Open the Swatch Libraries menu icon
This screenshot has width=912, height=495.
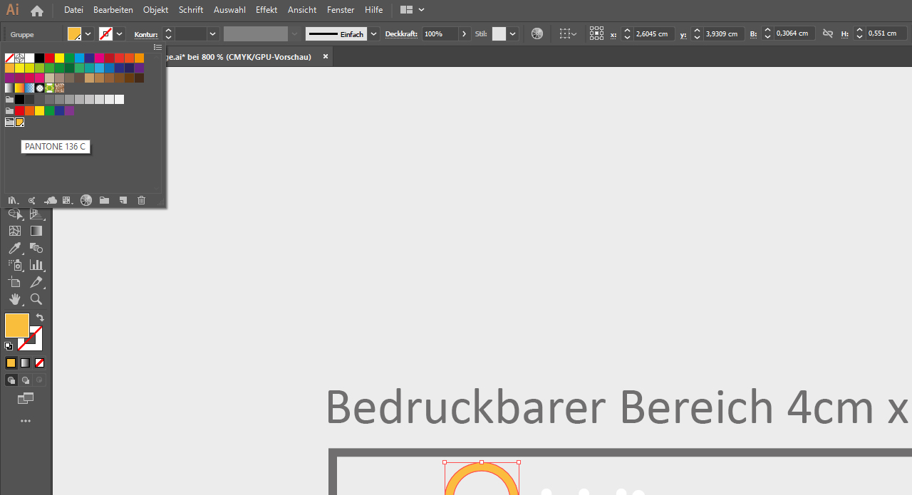(x=13, y=200)
